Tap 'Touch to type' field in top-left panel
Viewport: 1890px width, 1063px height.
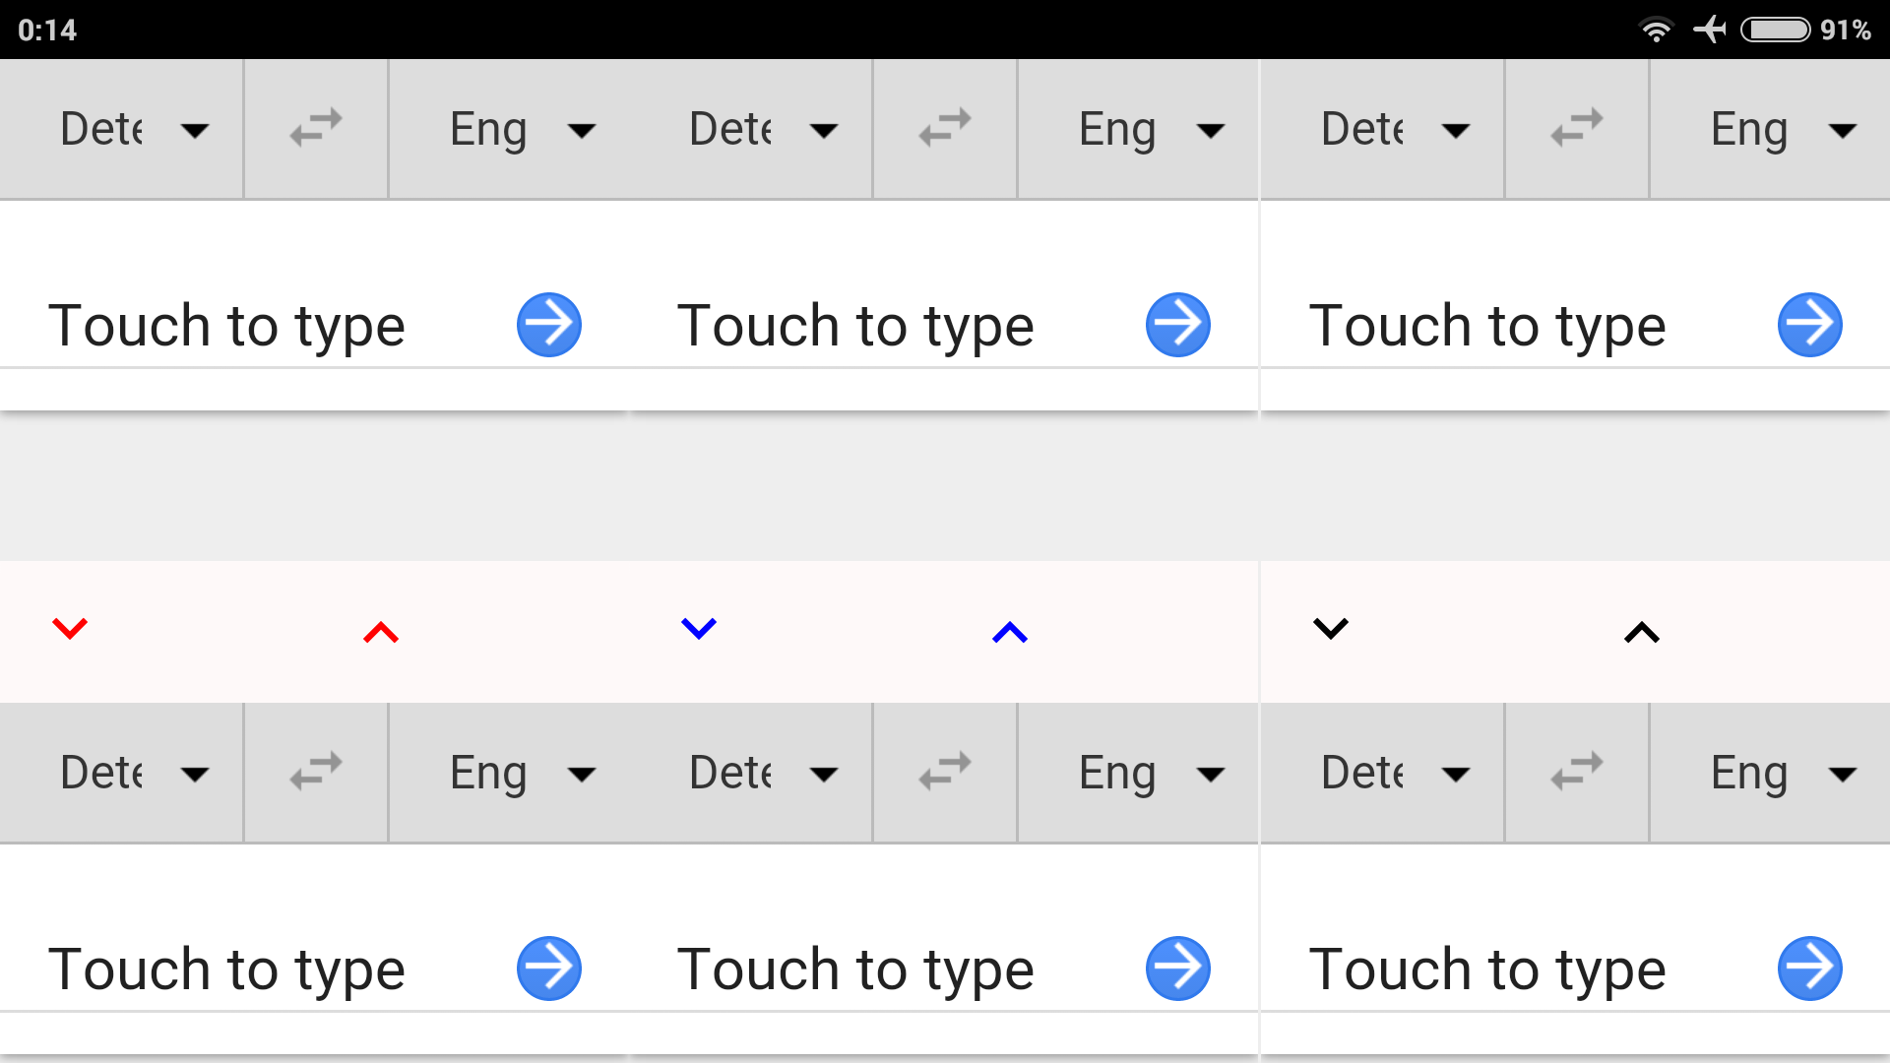(x=226, y=325)
